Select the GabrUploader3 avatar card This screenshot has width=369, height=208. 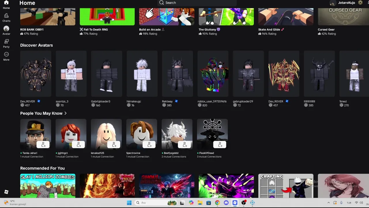[x=107, y=74]
